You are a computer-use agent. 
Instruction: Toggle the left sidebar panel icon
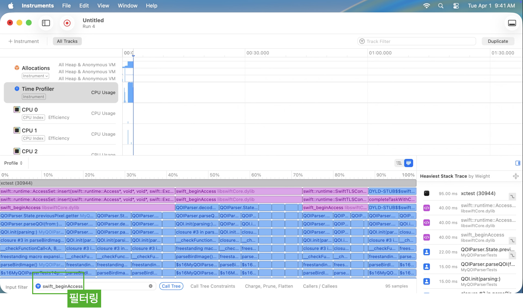pos(46,23)
